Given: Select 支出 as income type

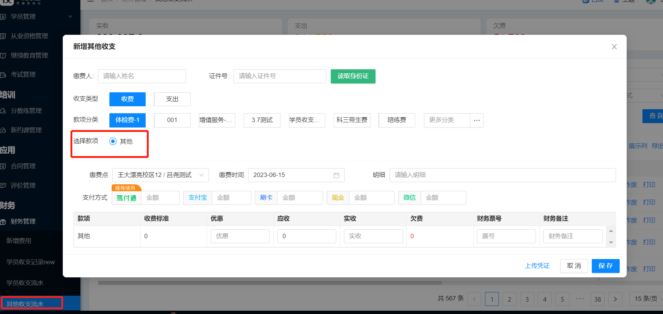Looking at the screenshot, I should [x=172, y=99].
